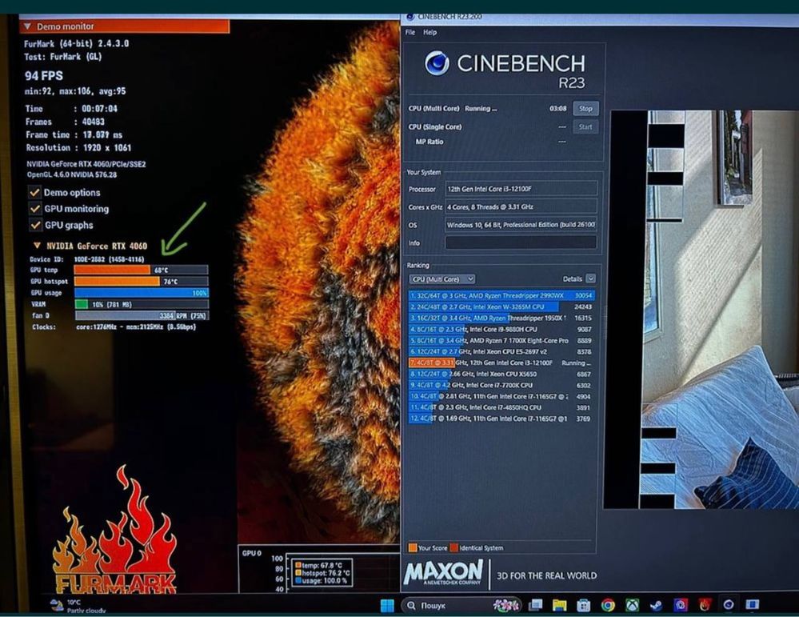Open the Xbox app on the taskbar
The height and width of the screenshot is (617, 799).
click(x=633, y=605)
